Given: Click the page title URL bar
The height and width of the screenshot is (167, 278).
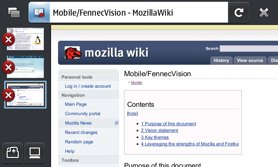Looking at the screenshot, I should 139,13.
